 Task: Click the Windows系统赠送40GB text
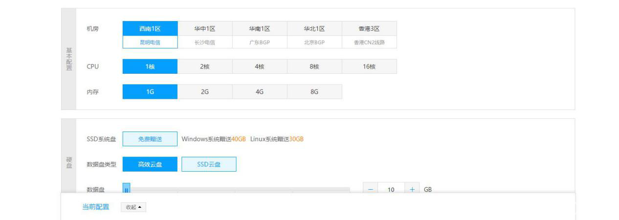(x=214, y=139)
